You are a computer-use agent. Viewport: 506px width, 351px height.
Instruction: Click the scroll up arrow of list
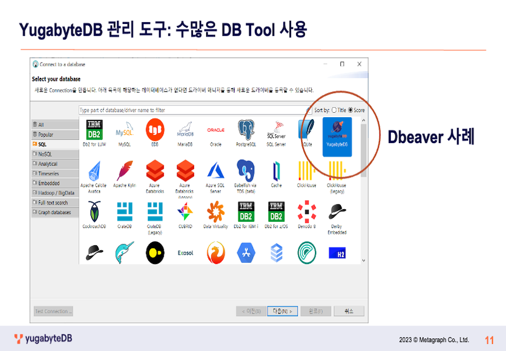[x=363, y=120]
